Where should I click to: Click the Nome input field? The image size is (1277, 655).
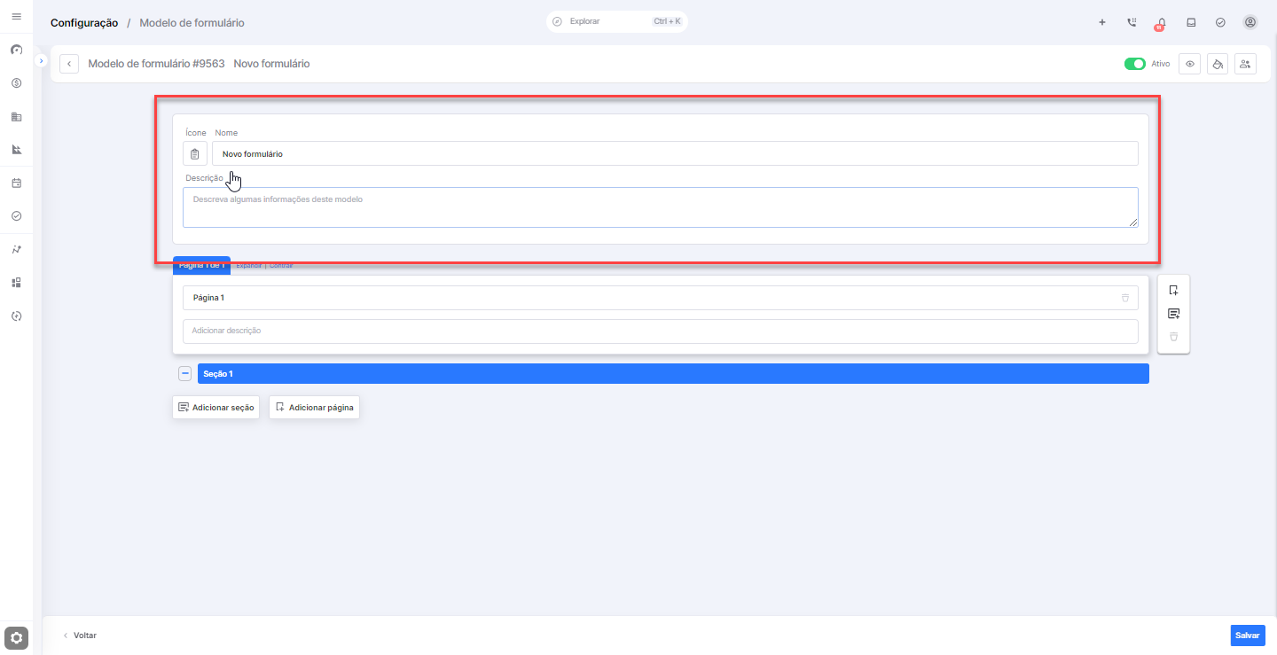coord(675,153)
